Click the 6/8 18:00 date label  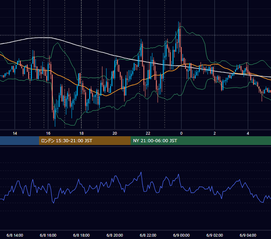click(x=81, y=235)
